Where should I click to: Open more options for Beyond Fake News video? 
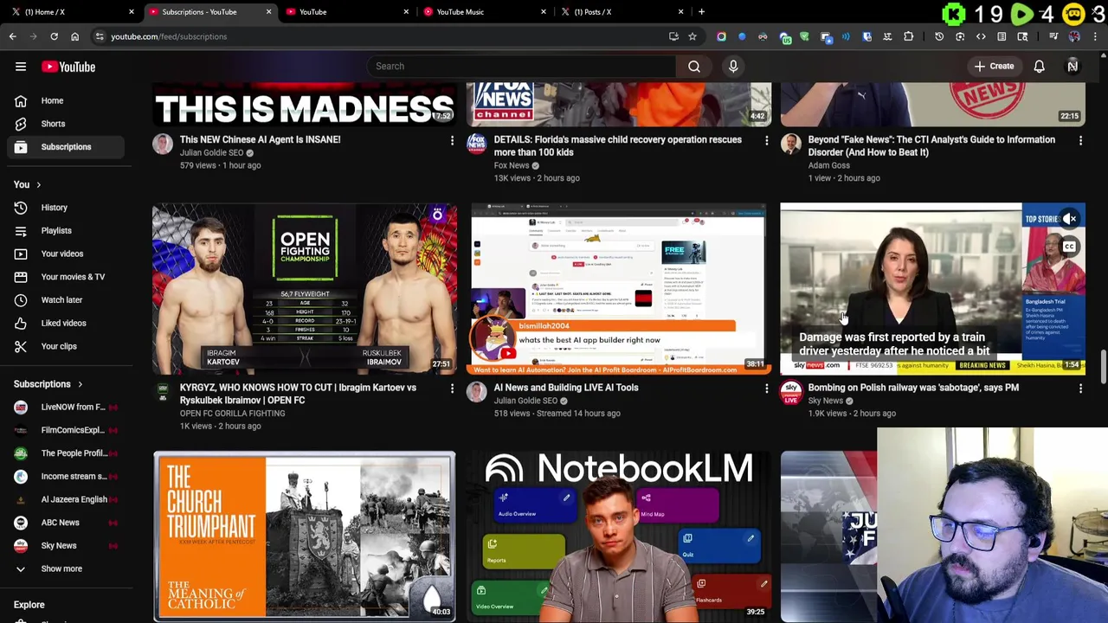point(1080,140)
